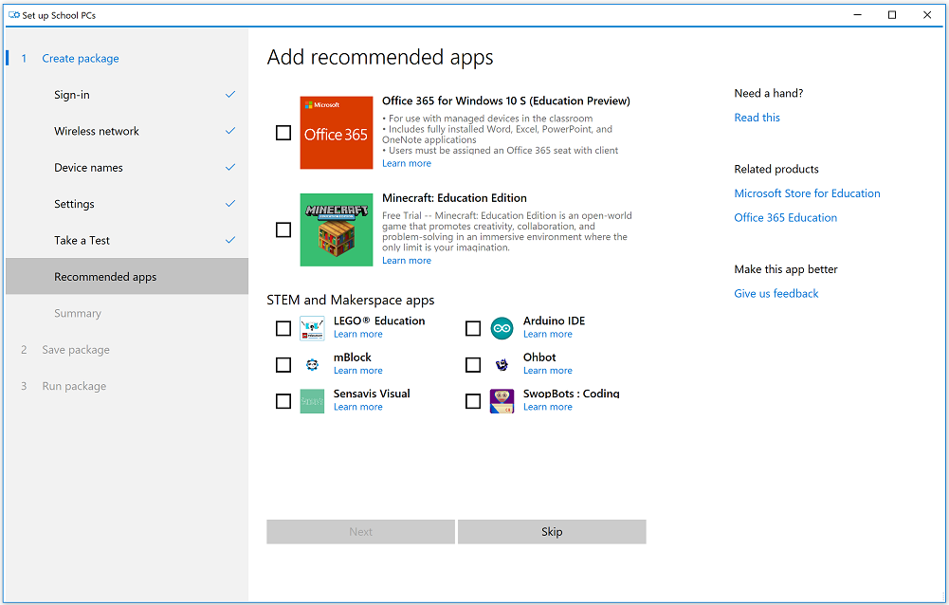Tick the Arduino IDE checkbox
949x605 pixels.
473,328
